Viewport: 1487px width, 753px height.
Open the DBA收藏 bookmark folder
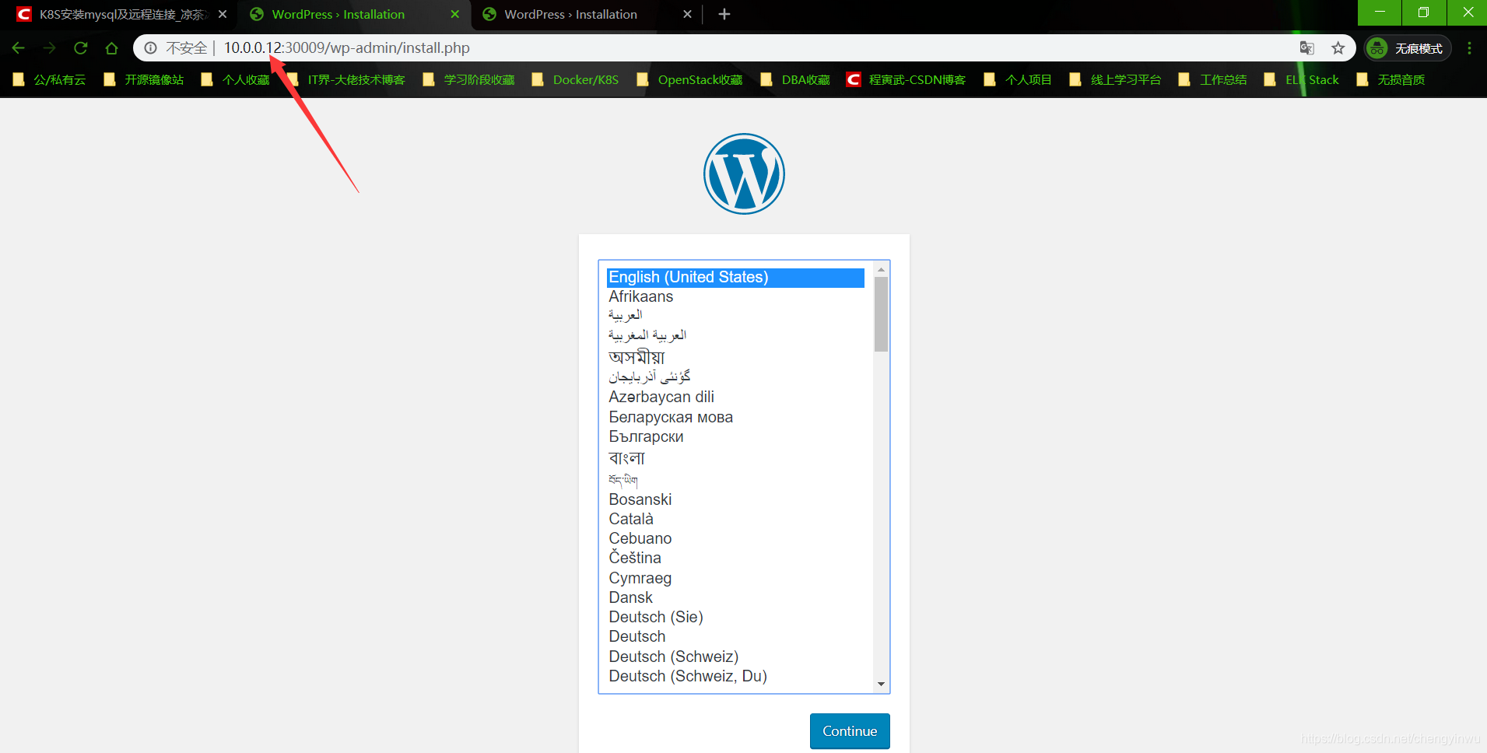pos(795,79)
